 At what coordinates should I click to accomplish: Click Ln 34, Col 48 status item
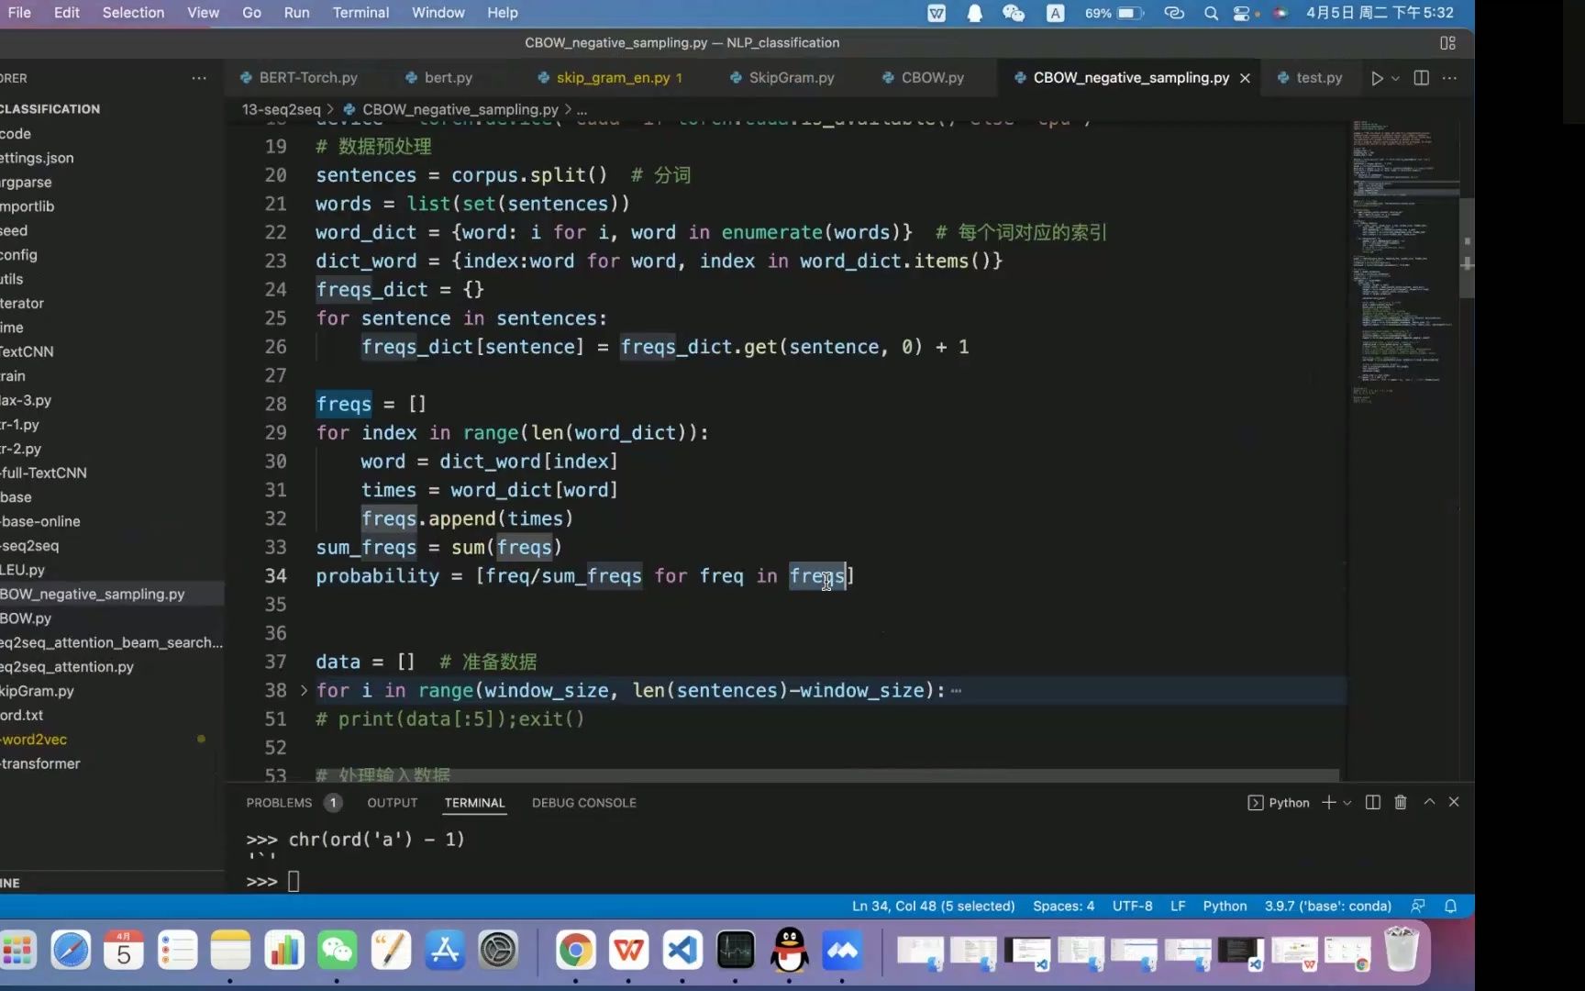pyautogui.click(x=933, y=906)
